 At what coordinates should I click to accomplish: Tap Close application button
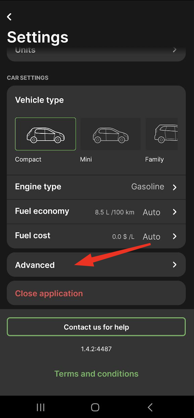click(96, 293)
